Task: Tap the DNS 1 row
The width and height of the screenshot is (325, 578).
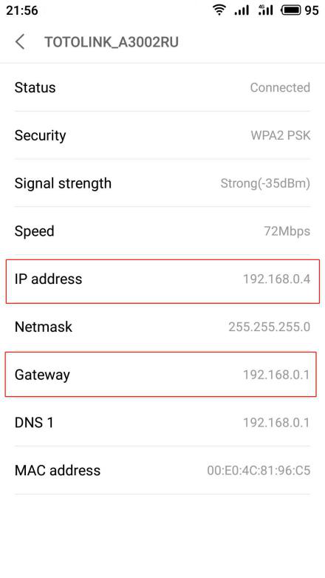Action: coord(162,423)
